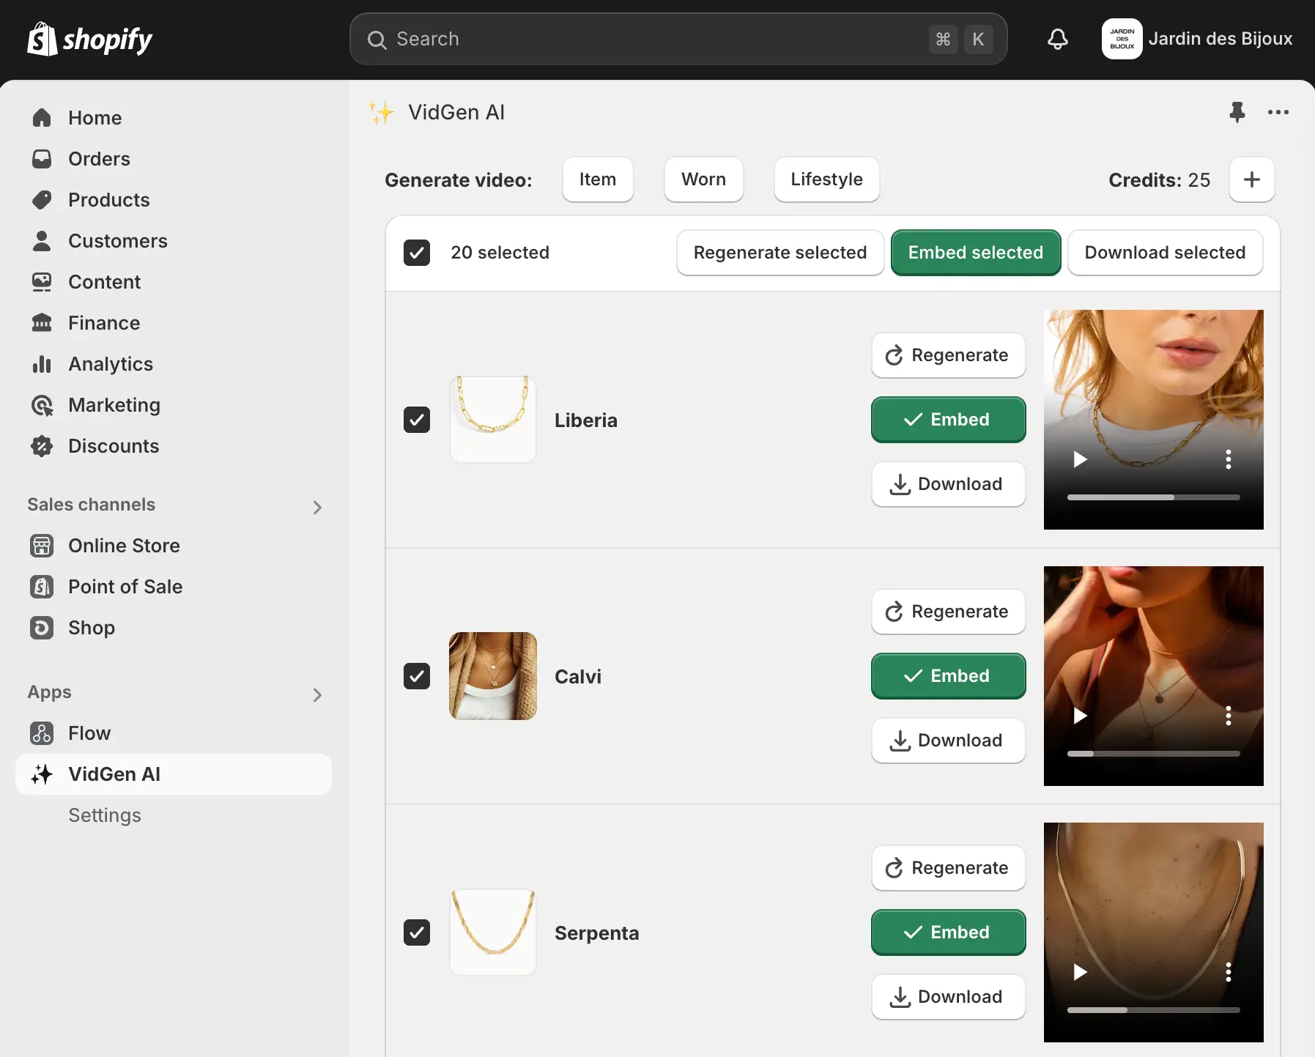Click the Shopify logo
The width and height of the screenshot is (1315, 1057).
click(89, 39)
